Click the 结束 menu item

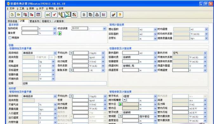pyautogui.click(x=60, y=9)
